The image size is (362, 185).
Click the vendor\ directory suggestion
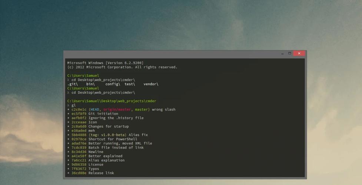[x=151, y=84]
